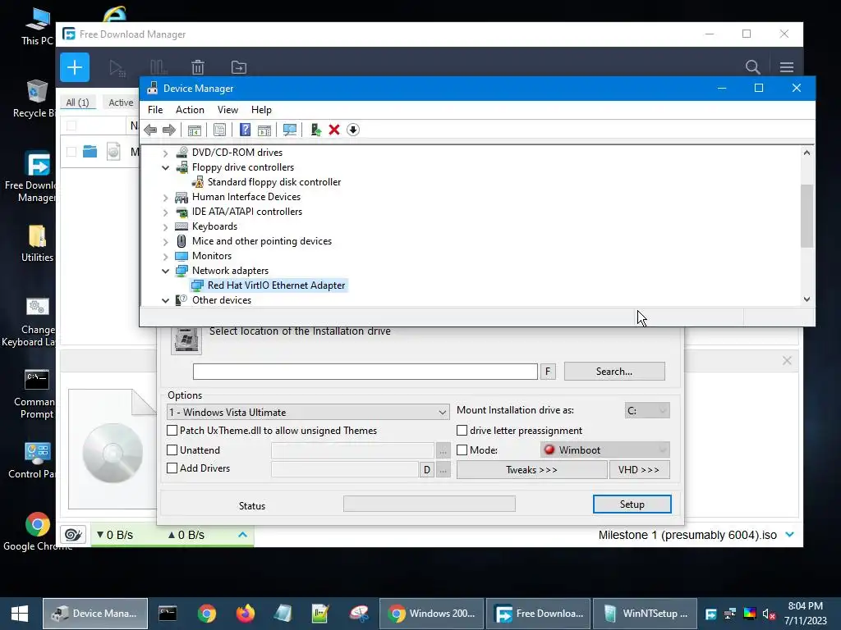The height and width of the screenshot is (630, 841).
Task: Click muted speaker icon in system tray
Action: coord(769,614)
